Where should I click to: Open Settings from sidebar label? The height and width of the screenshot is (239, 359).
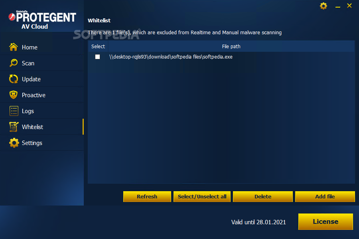(32, 143)
